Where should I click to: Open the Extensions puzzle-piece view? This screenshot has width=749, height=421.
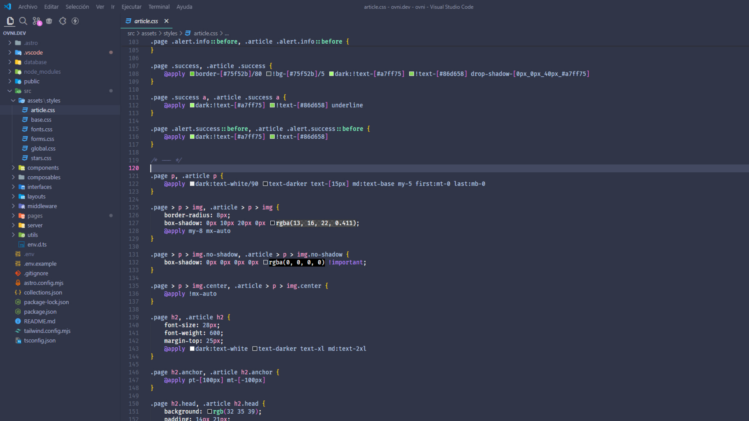(62, 21)
